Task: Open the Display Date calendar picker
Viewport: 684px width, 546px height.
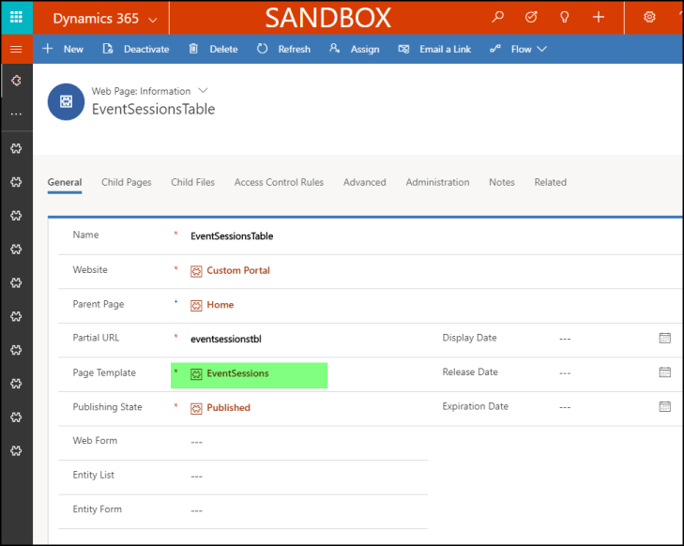Action: (x=664, y=338)
